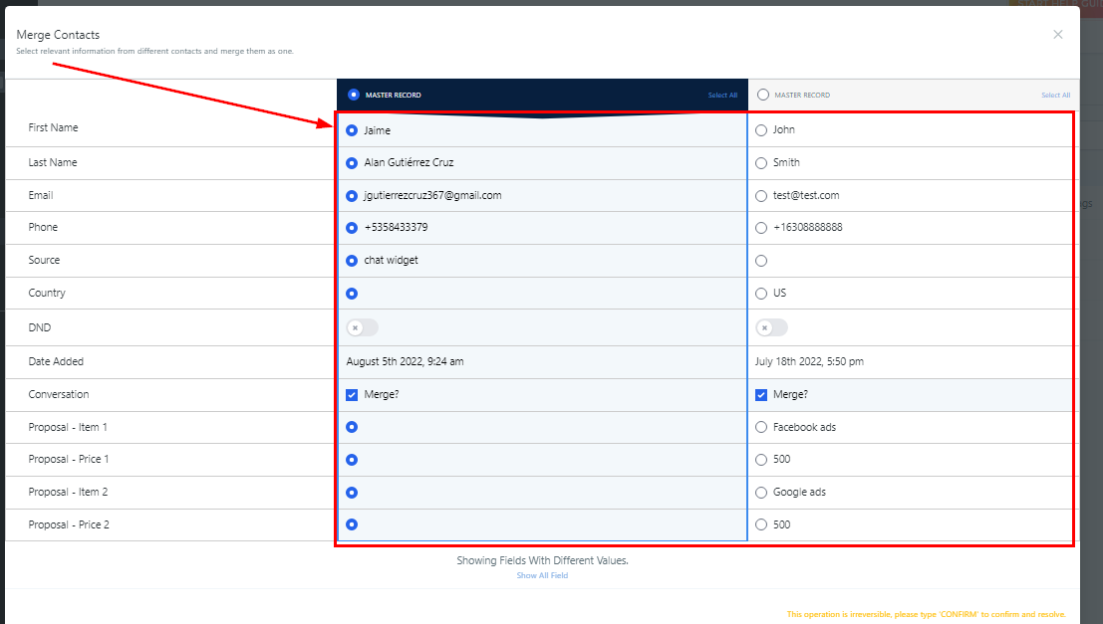Click Select All in right column
Viewport: 1103px width, 624px height.
tap(1055, 95)
